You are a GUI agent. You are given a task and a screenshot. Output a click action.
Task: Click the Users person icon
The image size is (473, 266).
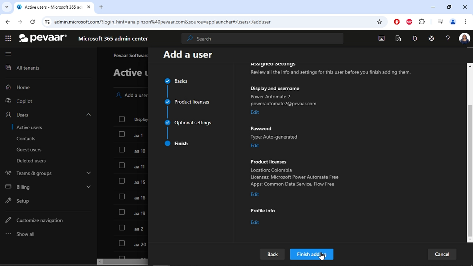click(x=8, y=115)
